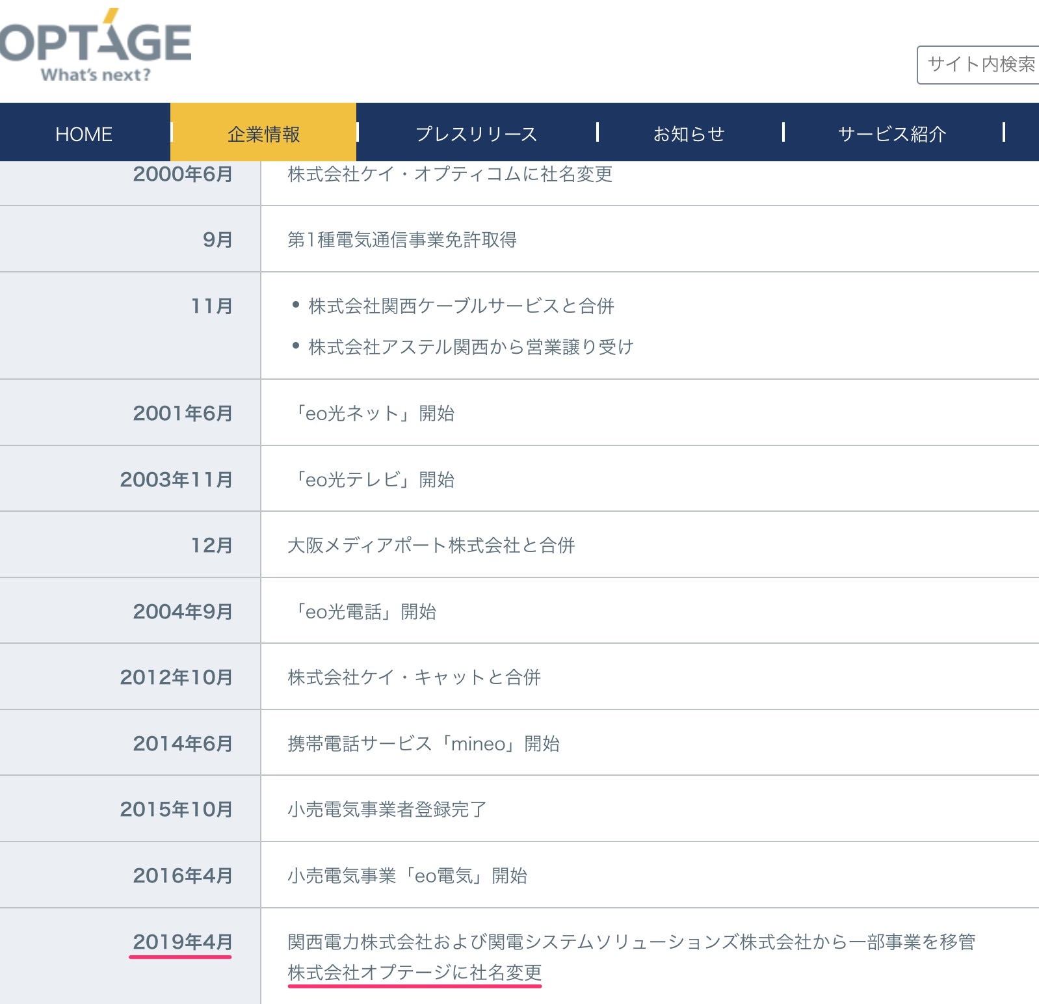
Task: Select the 株式会社アステル関西から営業譲り受け bullet
Action: point(471,347)
